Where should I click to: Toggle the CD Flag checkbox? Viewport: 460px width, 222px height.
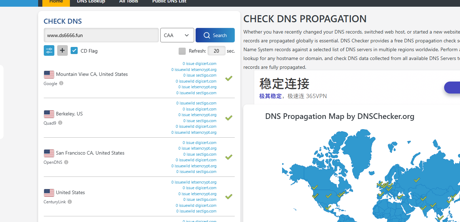pos(74,50)
